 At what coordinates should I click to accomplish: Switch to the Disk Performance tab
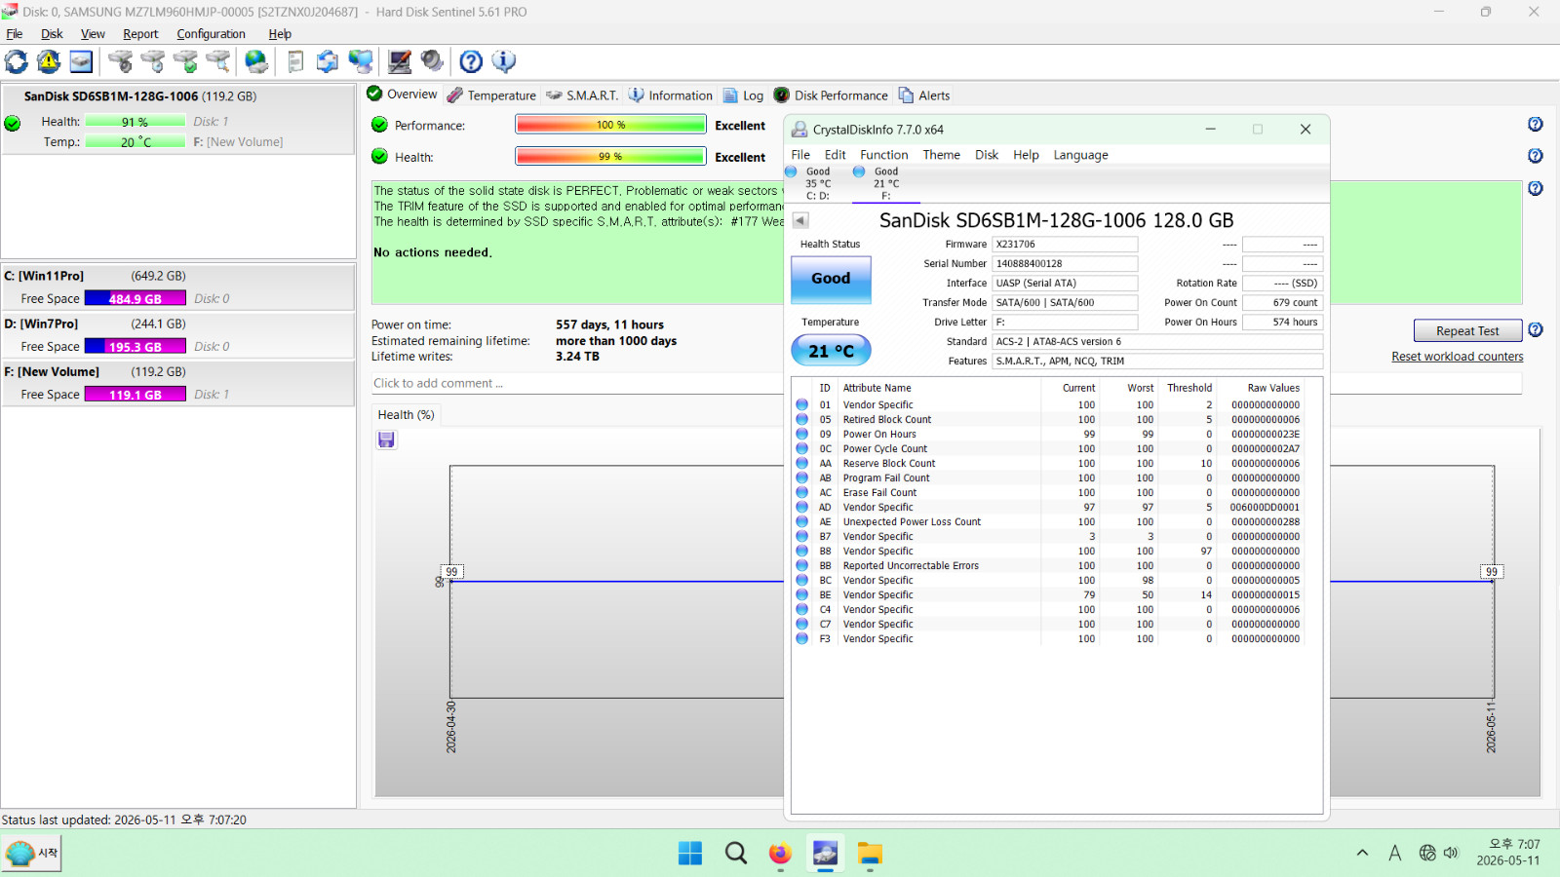pos(831,95)
